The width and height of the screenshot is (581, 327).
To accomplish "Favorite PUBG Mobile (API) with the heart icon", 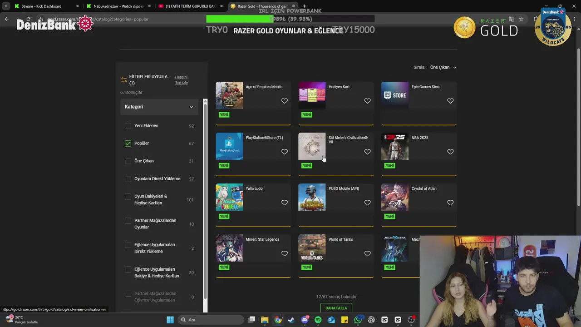I will tap(368, 203).
